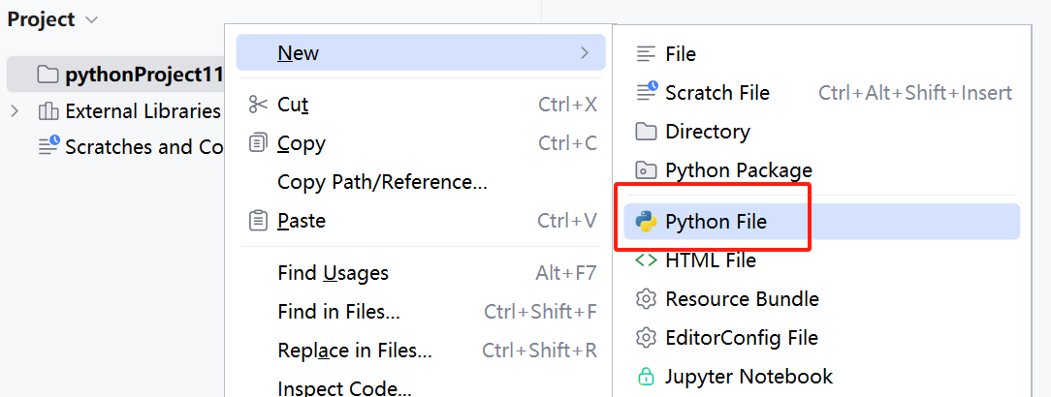Select the pythonProject11 root folder
Image resolution: width=1051 pixels, height=397 pixels.
(x=143, y=75)
